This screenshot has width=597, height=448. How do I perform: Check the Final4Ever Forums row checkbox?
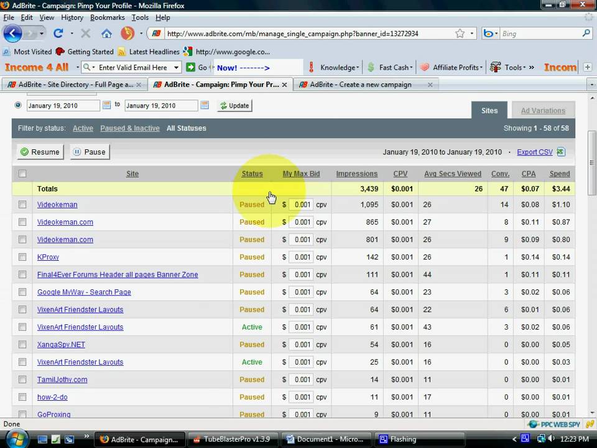[x=22, y=274]
